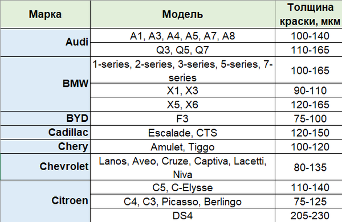342x222 pixels.
Task: Click the DS4 model cell
Action: coord(182,215)
